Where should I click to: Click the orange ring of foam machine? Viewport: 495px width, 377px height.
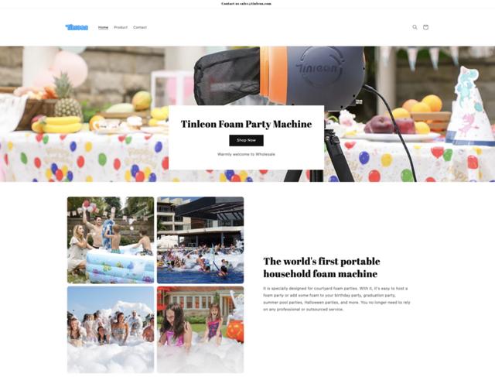pos(273,76)
